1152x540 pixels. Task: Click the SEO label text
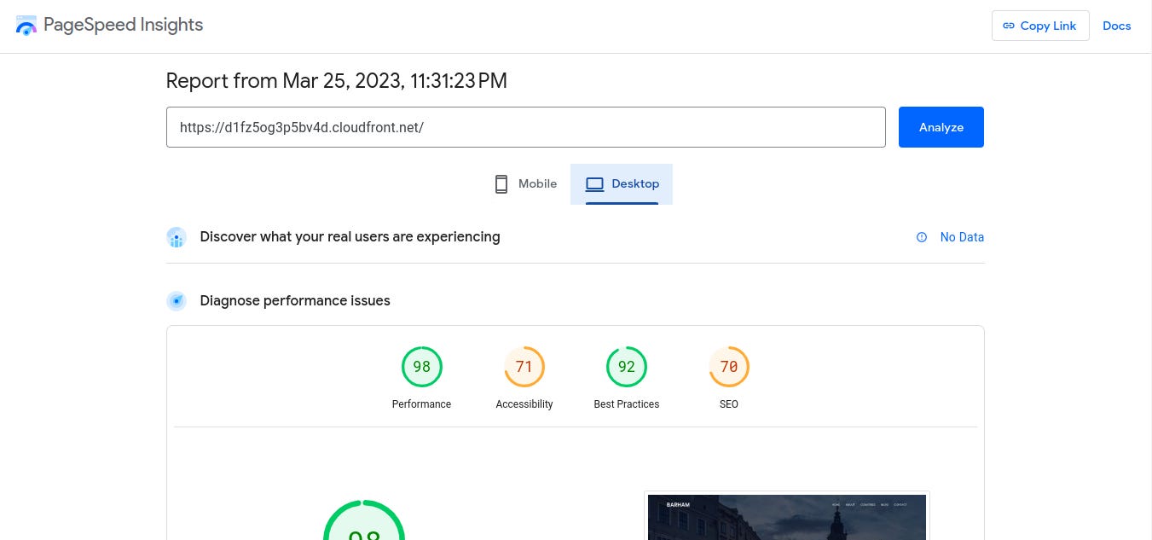point(729,404)
